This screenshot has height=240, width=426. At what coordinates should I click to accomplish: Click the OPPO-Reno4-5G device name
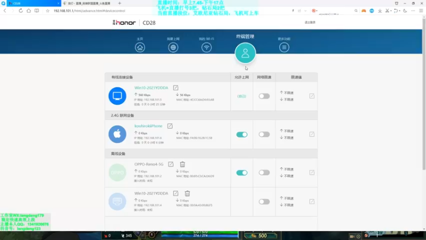(x=149, y=164)
